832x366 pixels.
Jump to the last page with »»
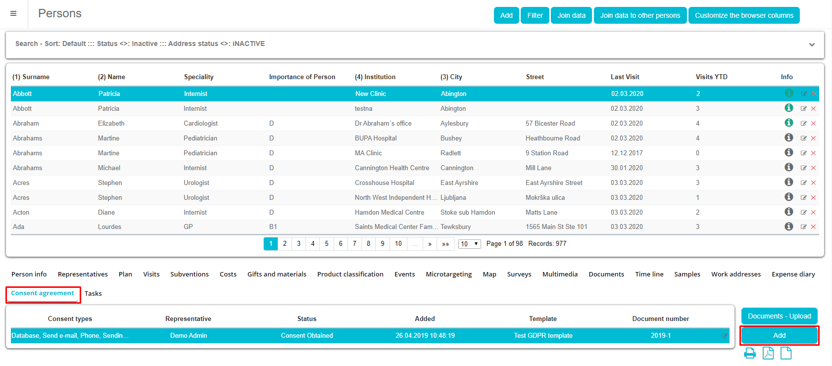click(445, 244)
